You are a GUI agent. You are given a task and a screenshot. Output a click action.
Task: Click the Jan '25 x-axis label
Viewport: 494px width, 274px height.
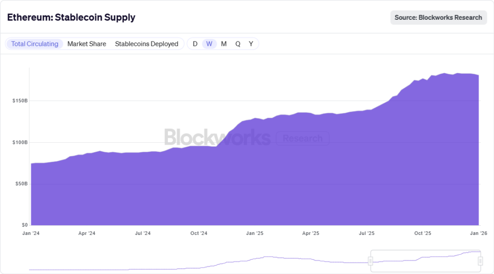tap(254, 233)
